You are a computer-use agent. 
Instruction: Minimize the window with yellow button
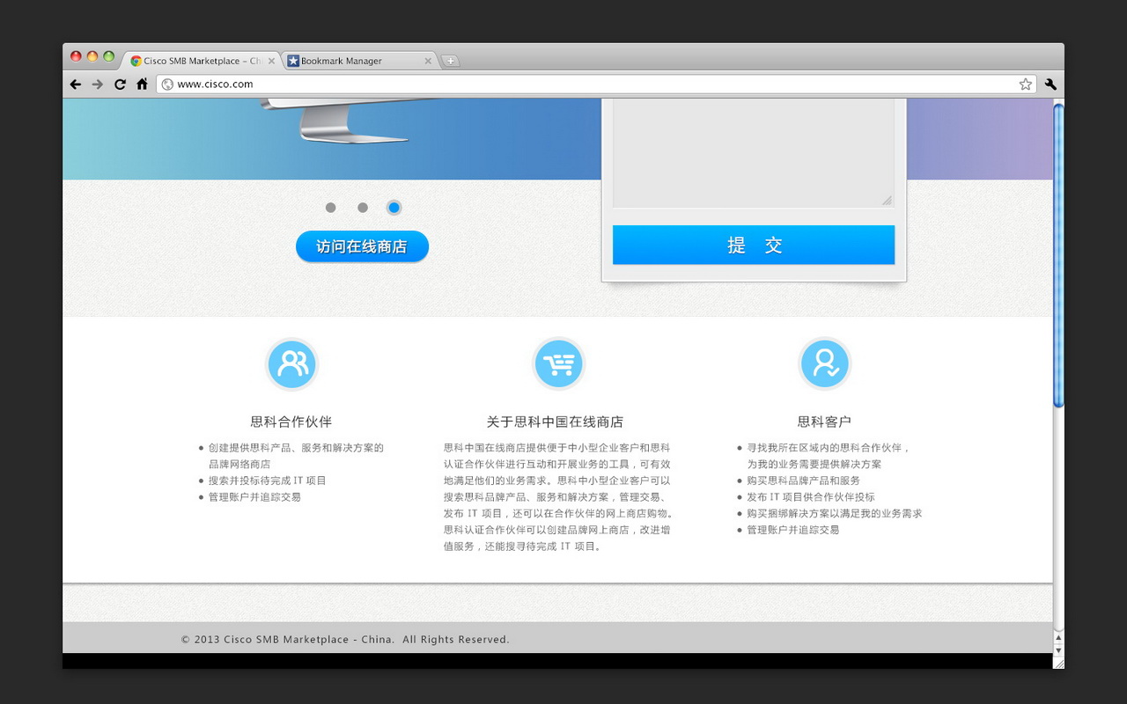(92, 56)
